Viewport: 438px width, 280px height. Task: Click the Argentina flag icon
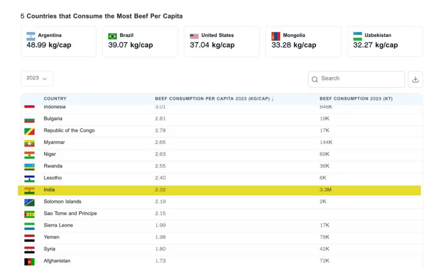pyautogui.click(x=31, y=36)
